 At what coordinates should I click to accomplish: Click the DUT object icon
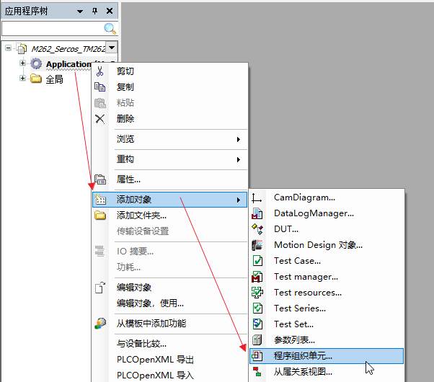pyautogui.click(x=257, y=229)
